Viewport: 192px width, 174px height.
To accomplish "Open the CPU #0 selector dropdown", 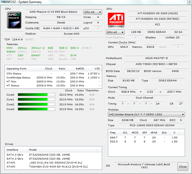I will [93, 12].
